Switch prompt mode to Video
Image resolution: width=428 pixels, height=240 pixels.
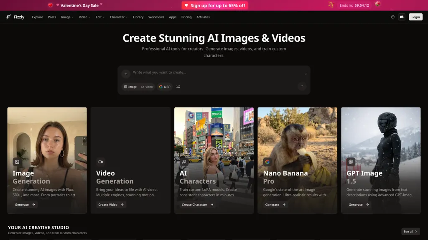coord(147,87)
